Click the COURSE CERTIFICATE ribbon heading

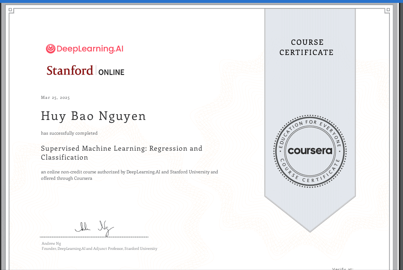point(306,47)
